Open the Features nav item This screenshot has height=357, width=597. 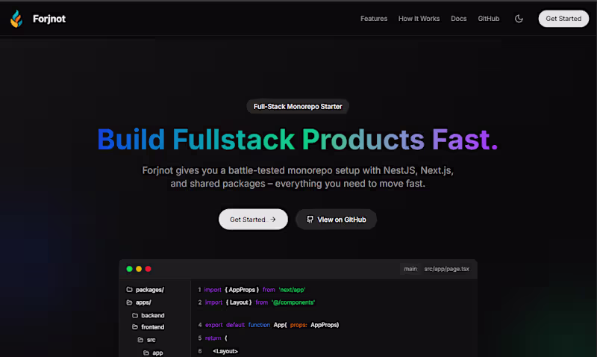click(374, 19)
